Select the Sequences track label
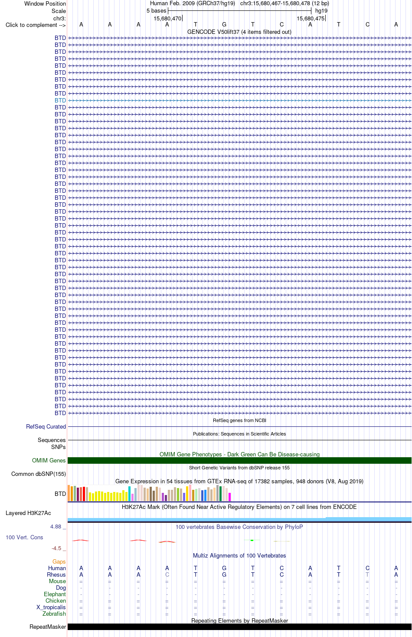The height and width of the screenshot is (637, 412). click(52, 440)
